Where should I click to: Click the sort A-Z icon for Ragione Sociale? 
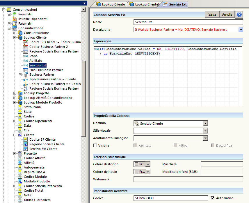[x=26, y=88]
